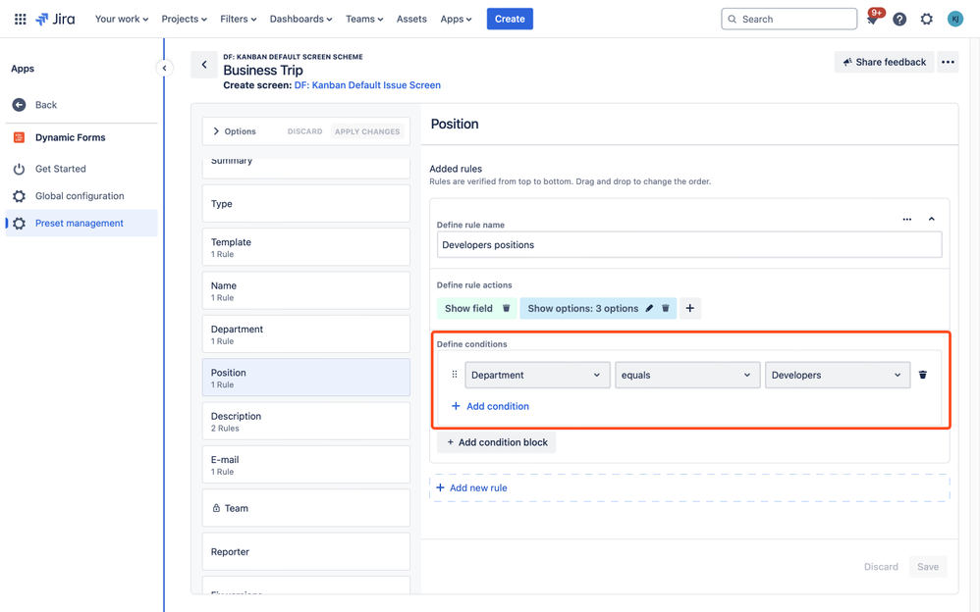Open notifications bell with 9+ badge
The image size is (980, 612).
[x=873, y=19]
